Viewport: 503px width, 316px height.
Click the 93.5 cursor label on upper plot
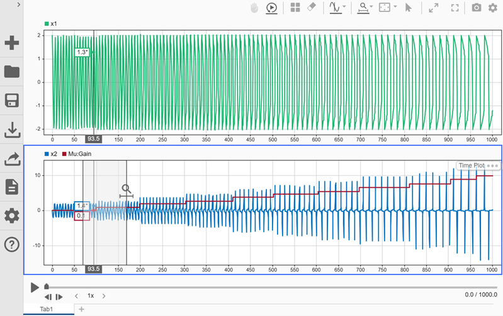[93, 139]
